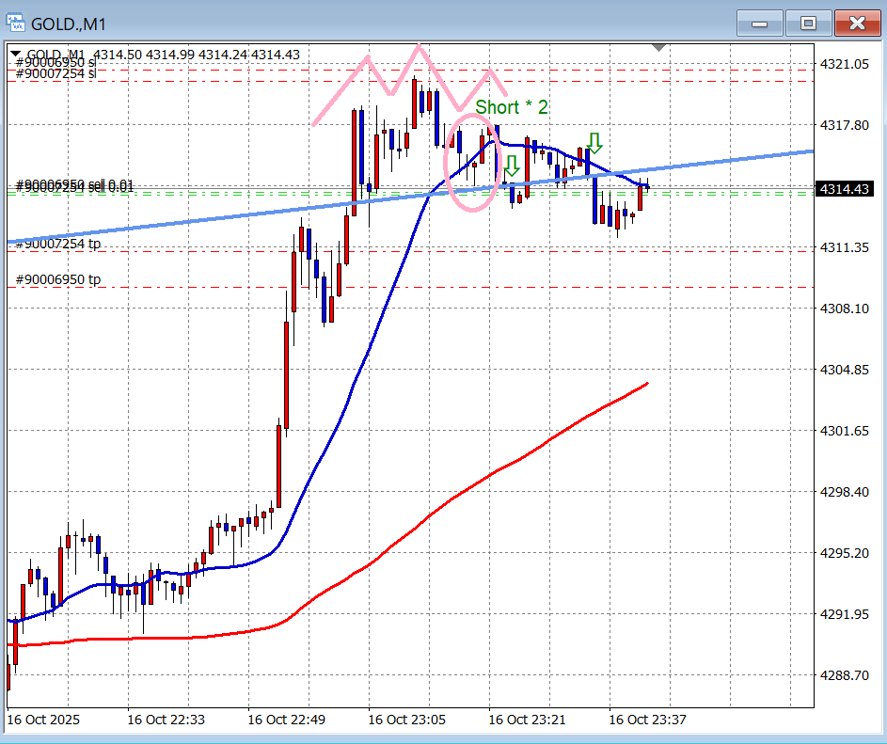This screenshot has height=744, width=887.
Task: Minimize the GOLD.,M1 chart window
Action: 760,24
